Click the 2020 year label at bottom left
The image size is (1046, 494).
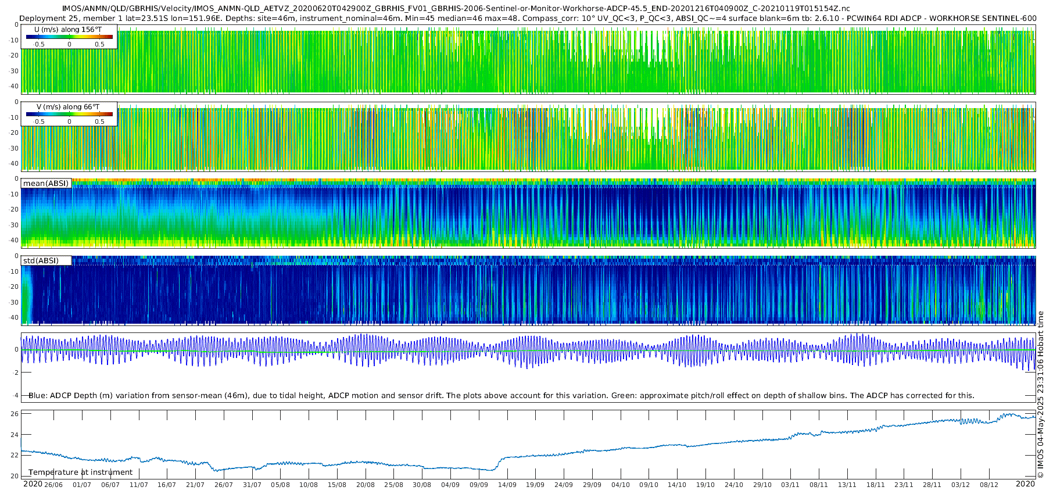33,484
